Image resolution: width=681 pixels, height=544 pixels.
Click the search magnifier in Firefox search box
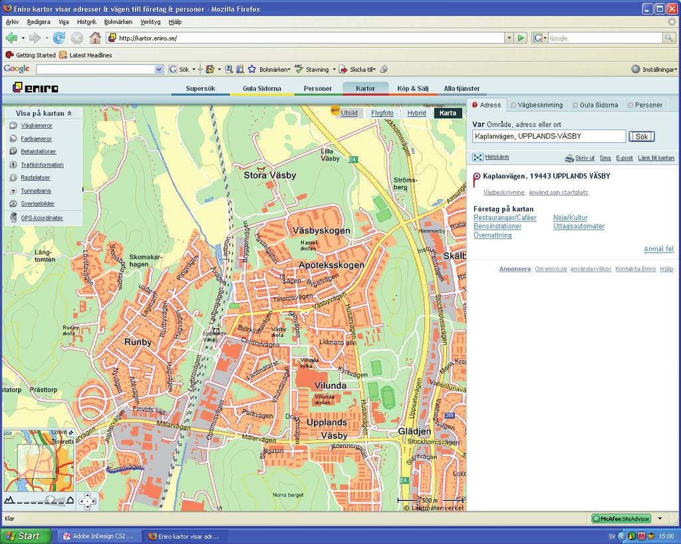click(x=668, y=38)
